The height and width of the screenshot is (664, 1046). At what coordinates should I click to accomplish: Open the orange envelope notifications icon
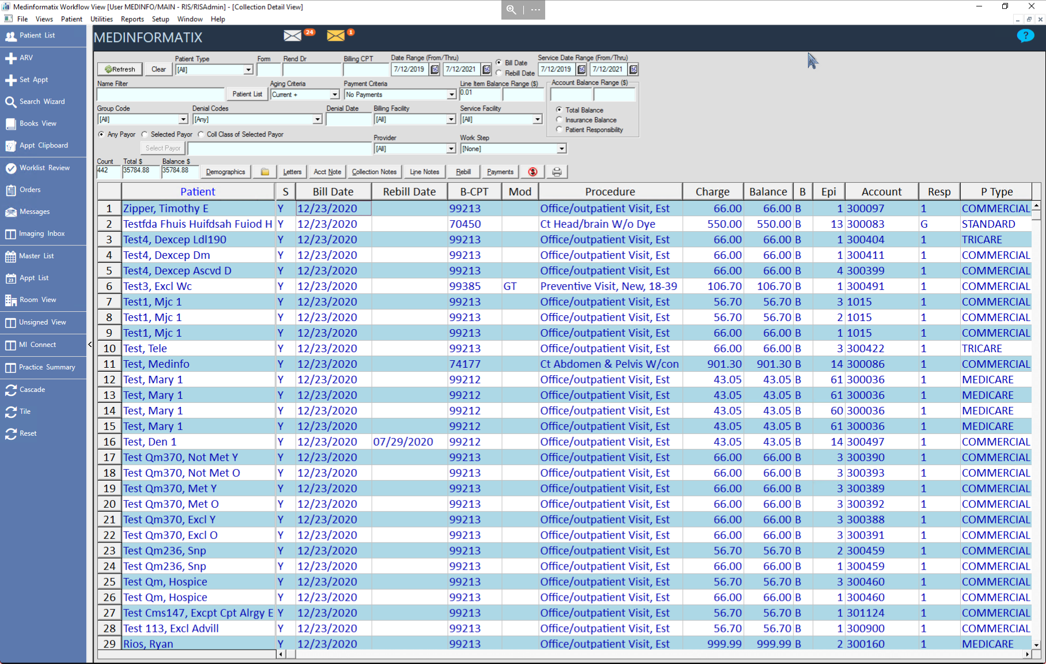tap(335, 36)
